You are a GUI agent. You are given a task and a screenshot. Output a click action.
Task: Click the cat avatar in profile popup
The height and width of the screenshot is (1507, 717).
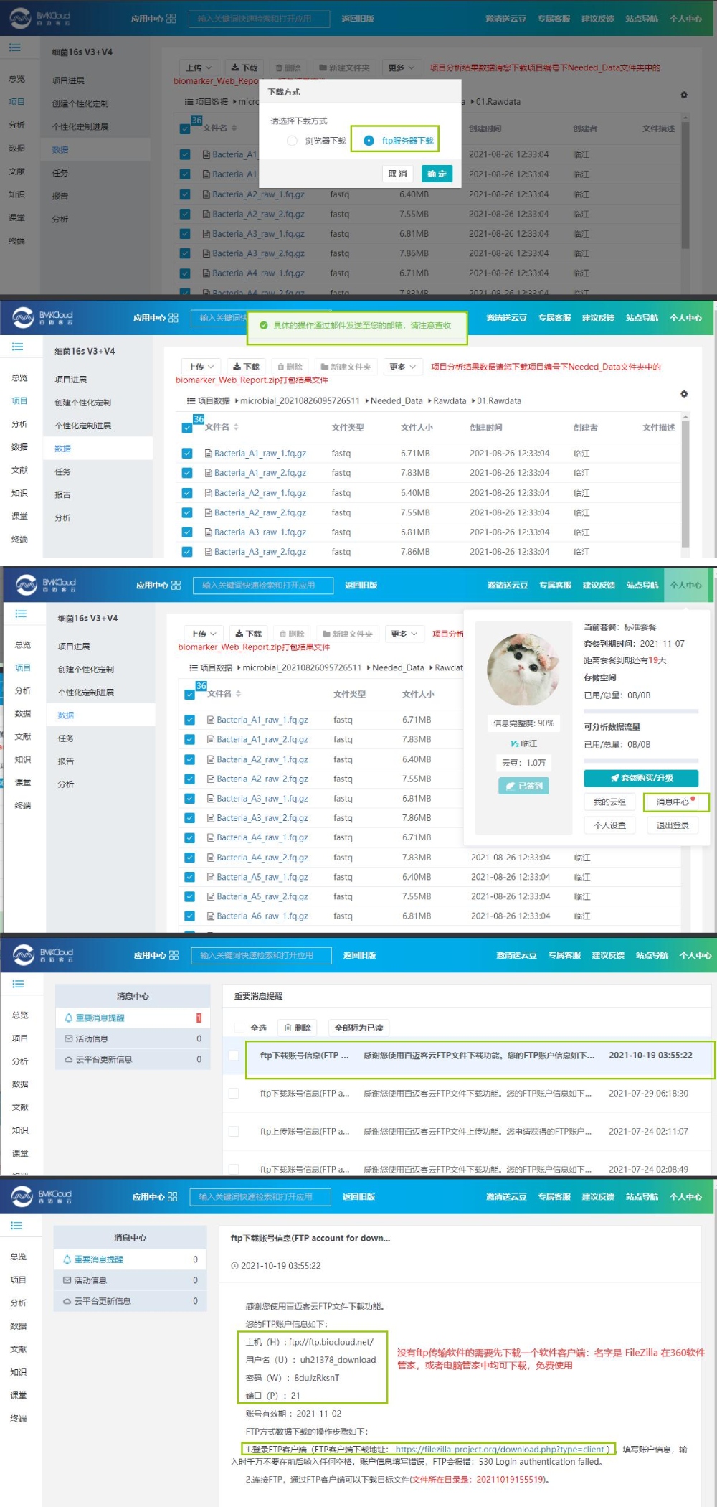click(x=523, y=670)
